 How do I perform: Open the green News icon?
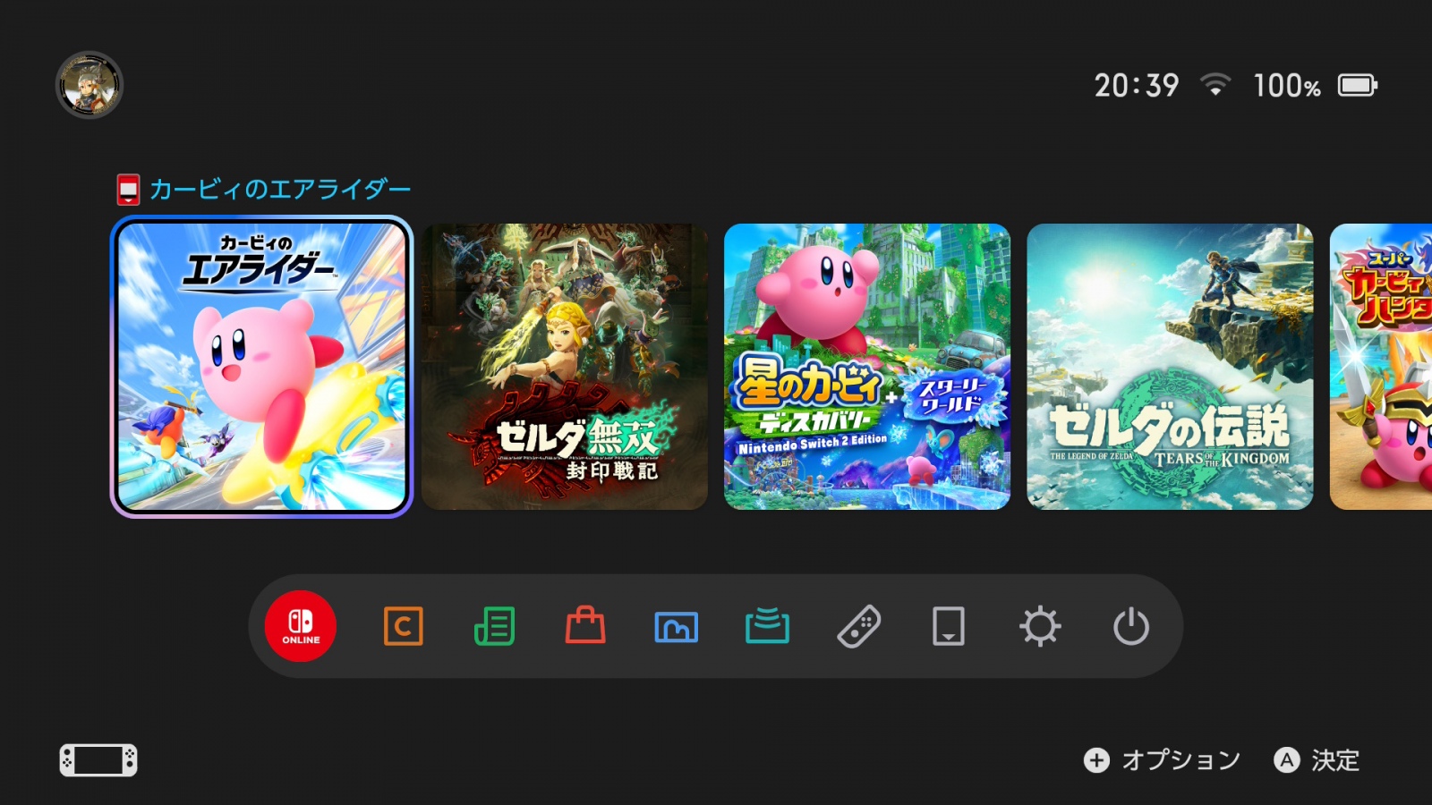494,626
